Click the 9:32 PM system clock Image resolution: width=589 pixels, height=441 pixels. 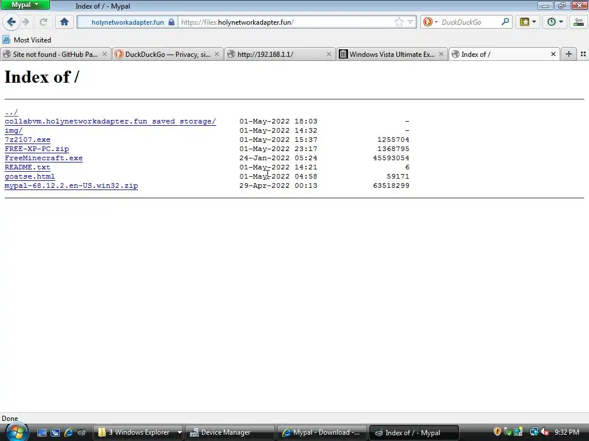click(x=567, y=432)
